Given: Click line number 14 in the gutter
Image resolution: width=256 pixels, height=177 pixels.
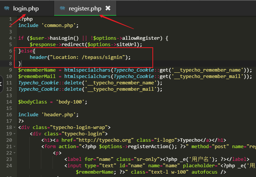Looking at the screenshot, I should [x=9, y=102].
